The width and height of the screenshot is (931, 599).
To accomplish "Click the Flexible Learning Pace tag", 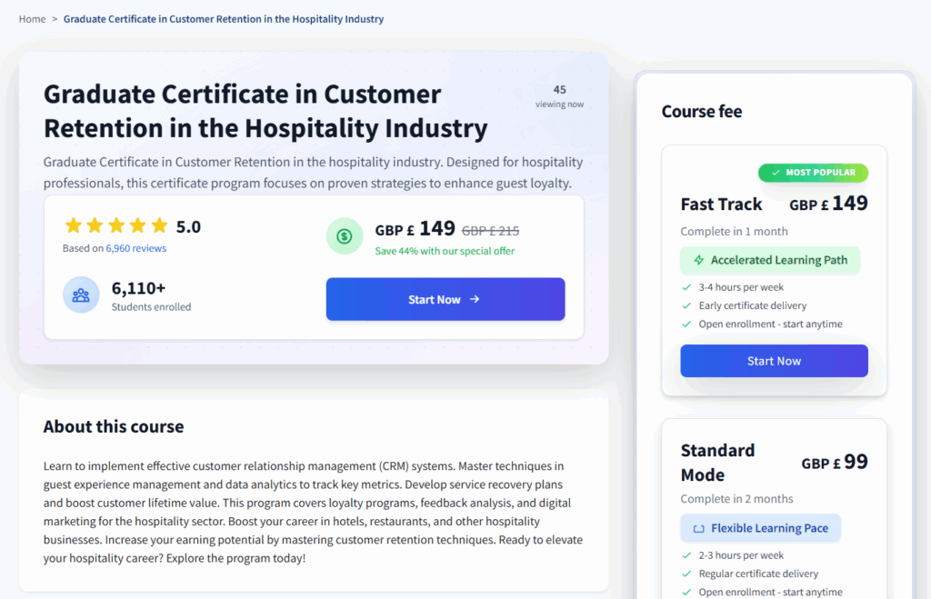I will click(x=761, y=528).
